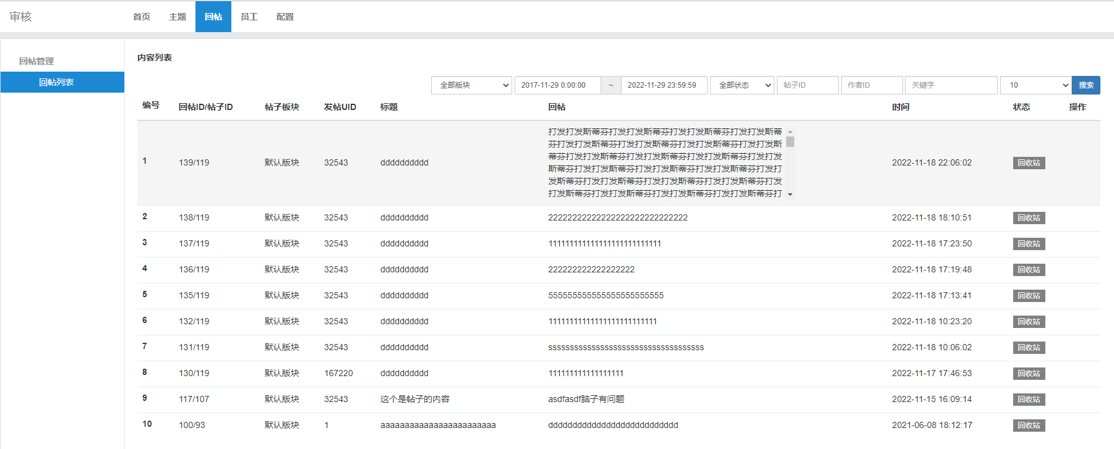Focus the 作者ID input field
1114x449 pixels.
(872, 85)
